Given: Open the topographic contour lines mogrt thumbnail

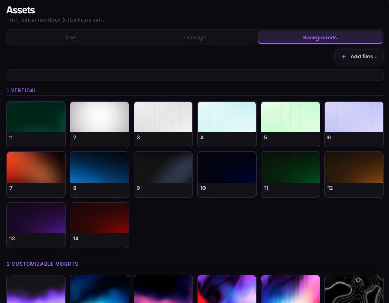Looking at the screenshot, I should pos(354,289).
